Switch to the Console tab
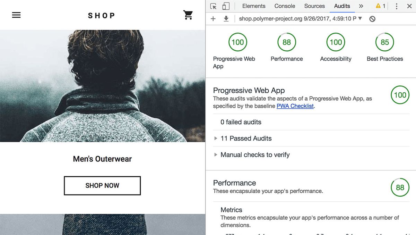Image resolution: width=416 pixels, height=235 pixels. pyautogui.click(x=284, y=6)
